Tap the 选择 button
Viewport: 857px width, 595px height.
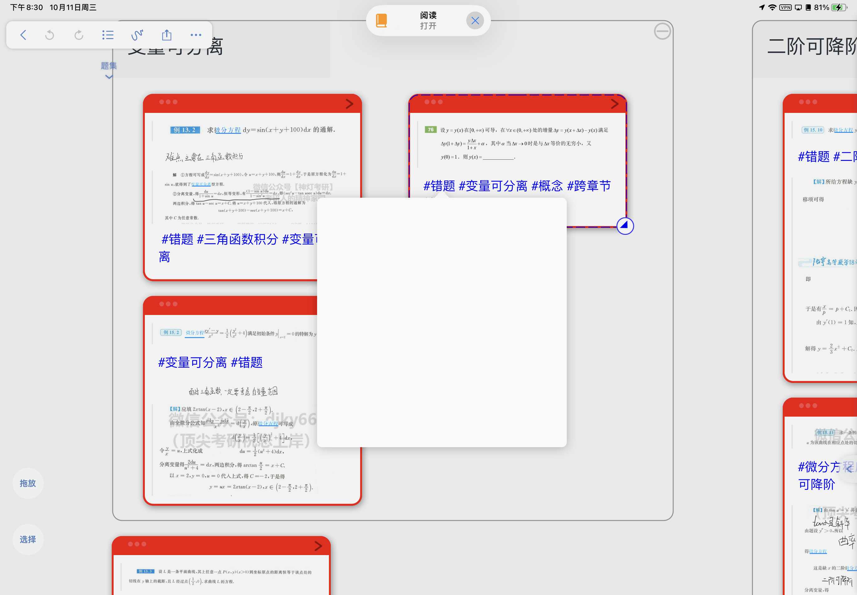[x=28, y=539]
